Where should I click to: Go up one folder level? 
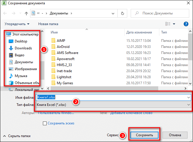[26, 13]
